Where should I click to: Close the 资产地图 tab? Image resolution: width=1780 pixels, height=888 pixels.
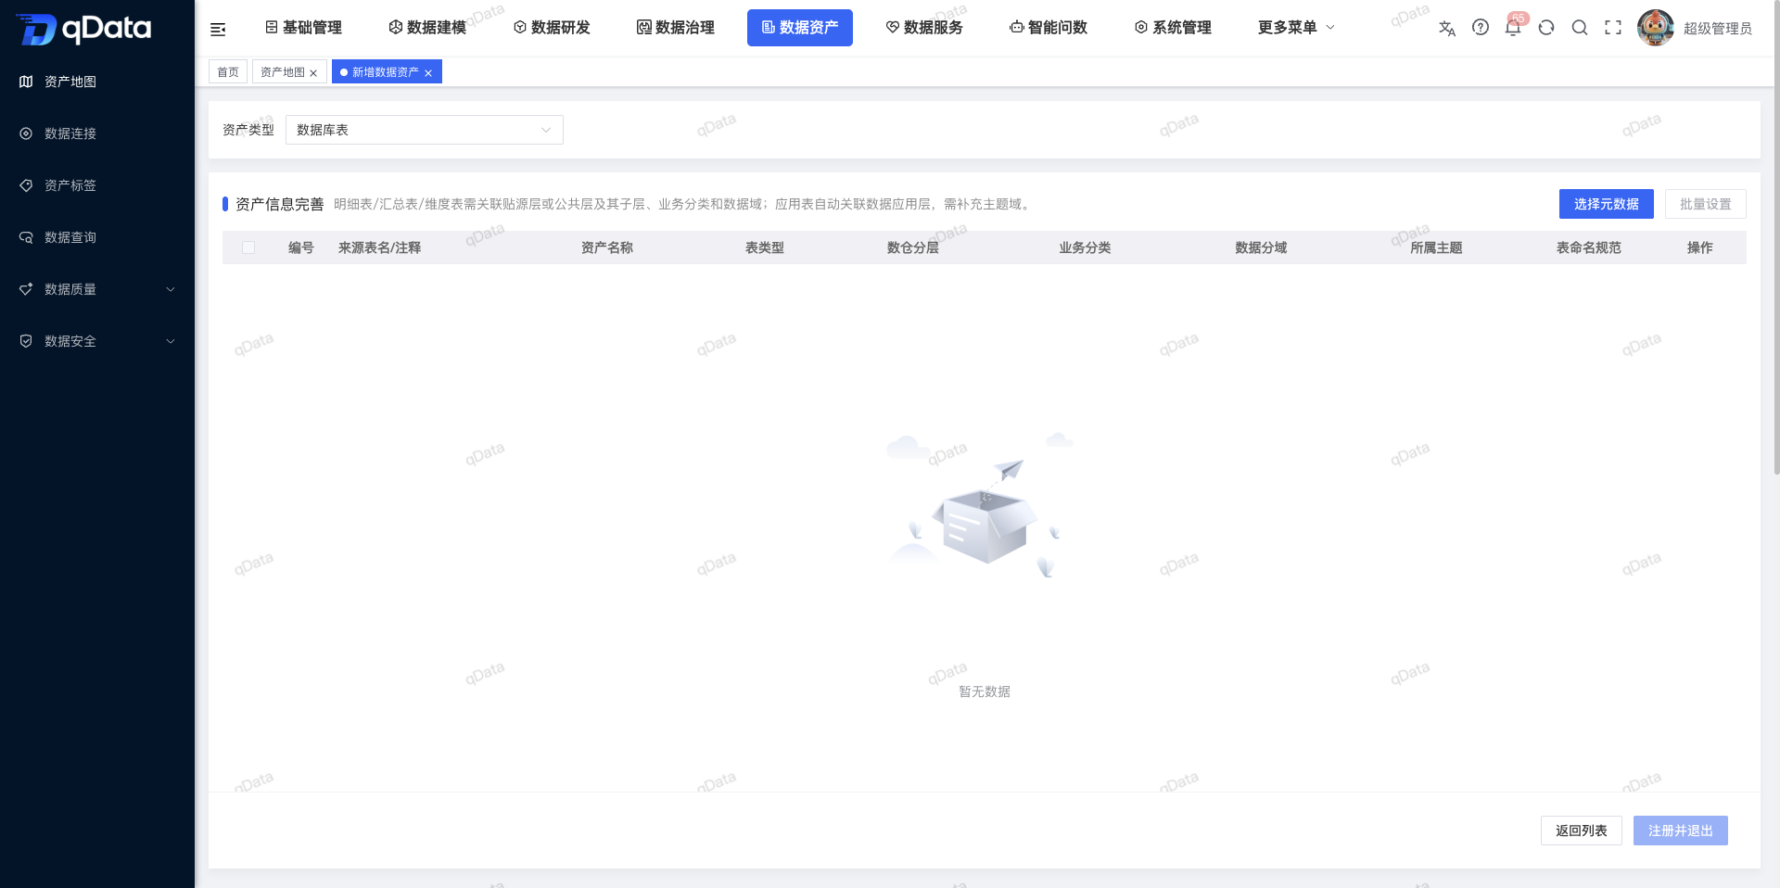pos(313,73)
